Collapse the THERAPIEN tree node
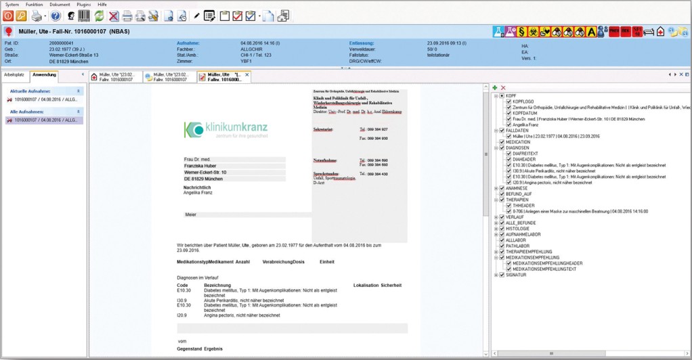Viewport: 692px width, 360px height. pyautogui.click(x=496, y=200)
